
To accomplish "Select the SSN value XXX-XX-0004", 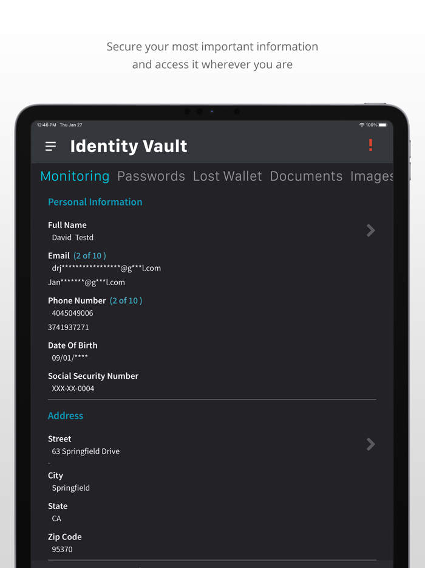I will pos(73,389).
